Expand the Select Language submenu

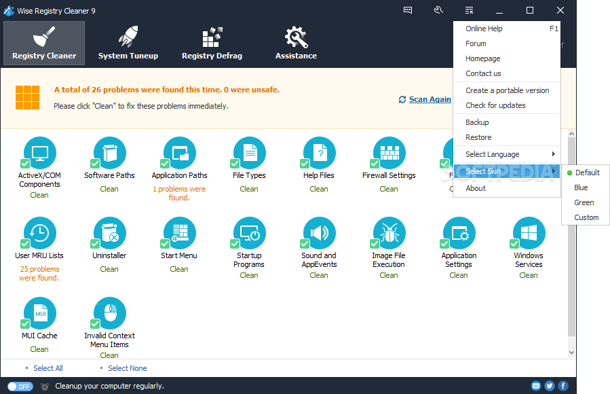pyautogui.click(x=507, y=154)
